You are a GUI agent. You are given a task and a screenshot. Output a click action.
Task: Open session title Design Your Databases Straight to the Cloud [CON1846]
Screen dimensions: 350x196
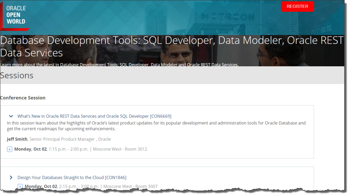pyautogui.click(x=72, y=178)
